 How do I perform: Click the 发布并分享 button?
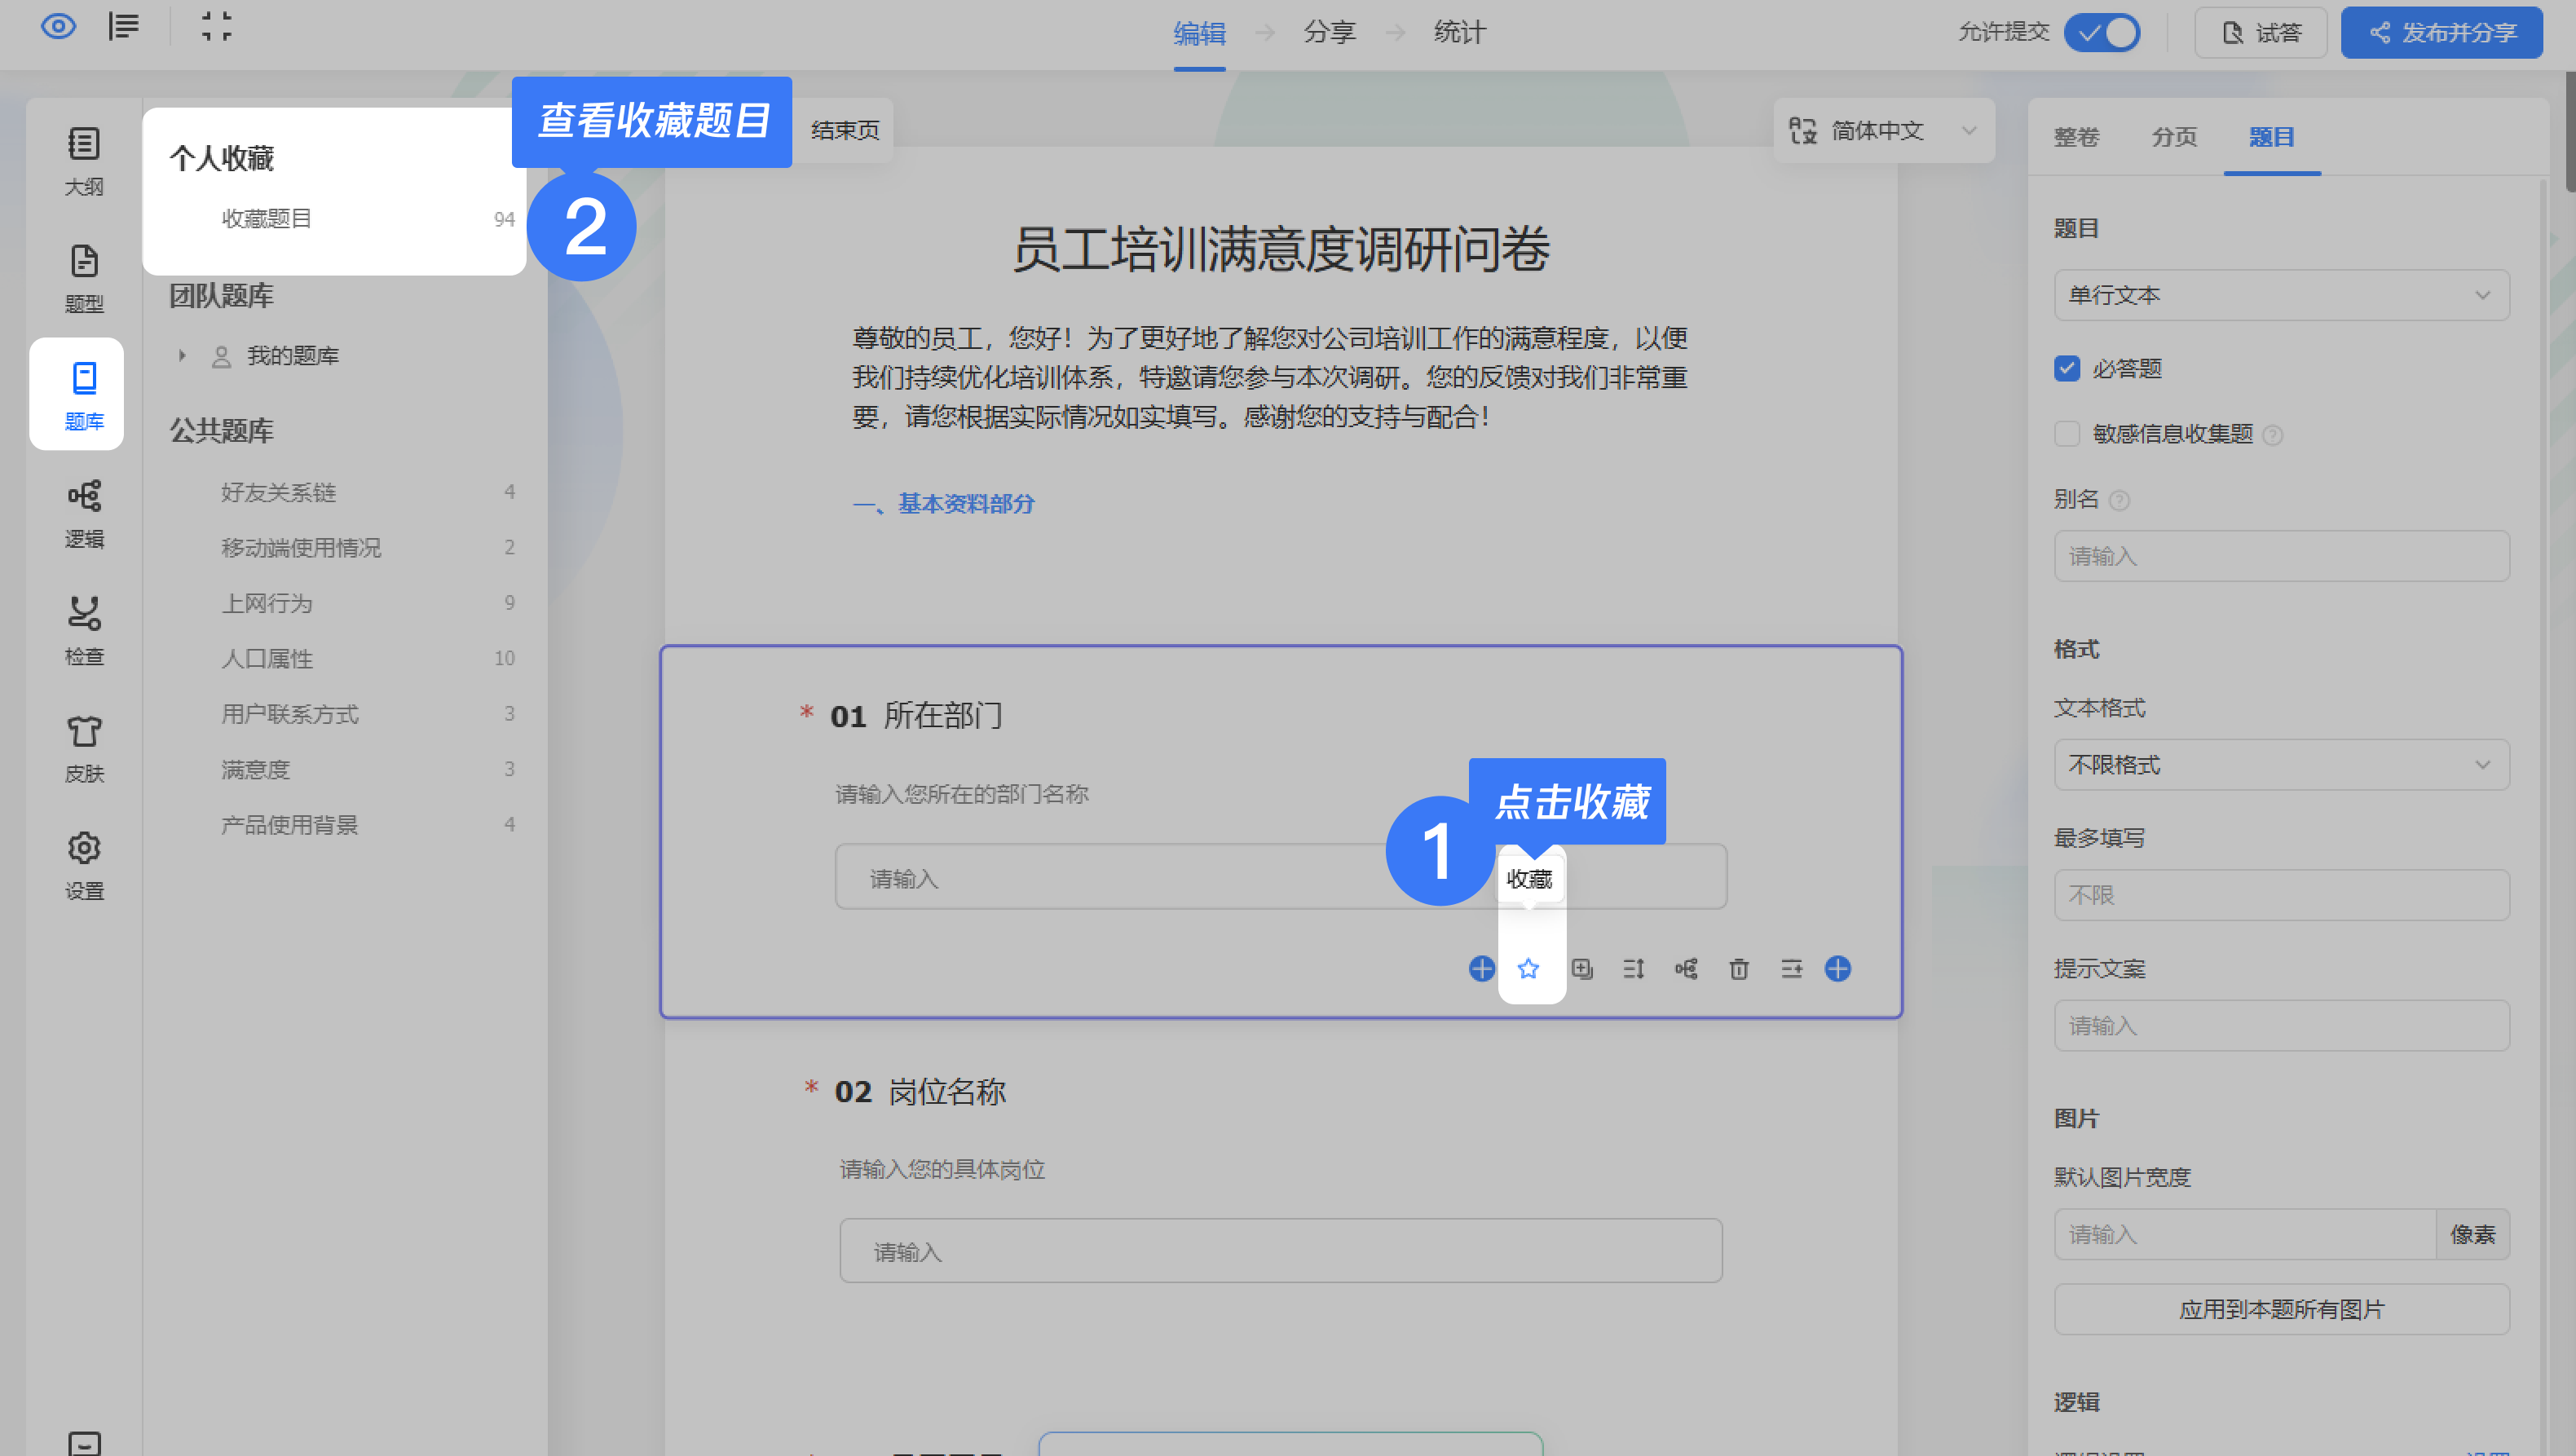coord(2441,33)
